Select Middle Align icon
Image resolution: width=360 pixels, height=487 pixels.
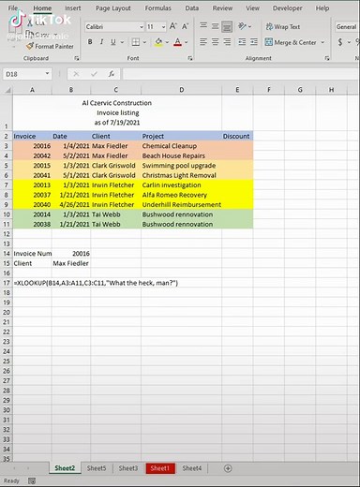(215, 26)
